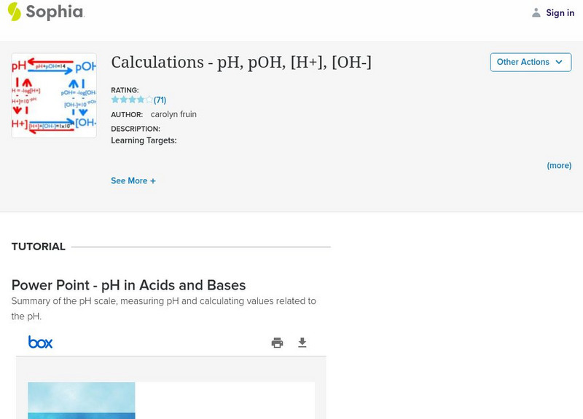Screen dimensions: 583x419
Task: Click the Sophia logo icon
Action: pos(15,12)
